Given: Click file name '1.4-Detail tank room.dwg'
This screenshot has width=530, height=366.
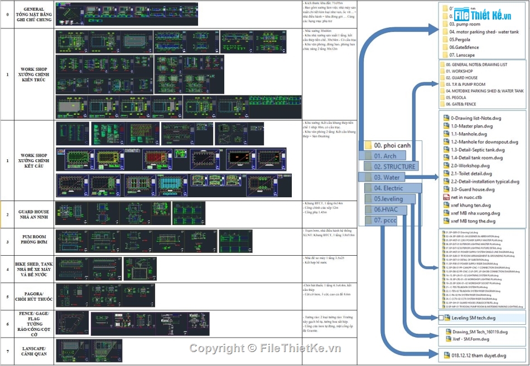Looking at the screenshot, I should tap(476, 158).
